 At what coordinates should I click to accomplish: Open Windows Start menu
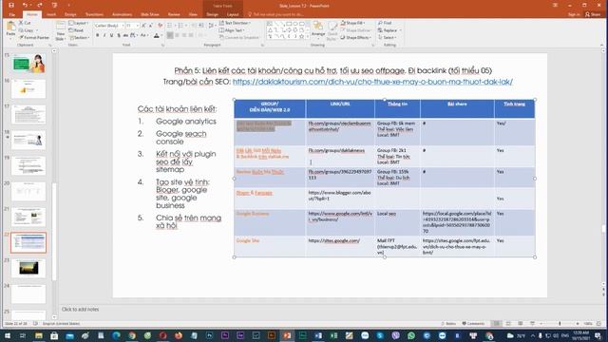coord(8,335)
